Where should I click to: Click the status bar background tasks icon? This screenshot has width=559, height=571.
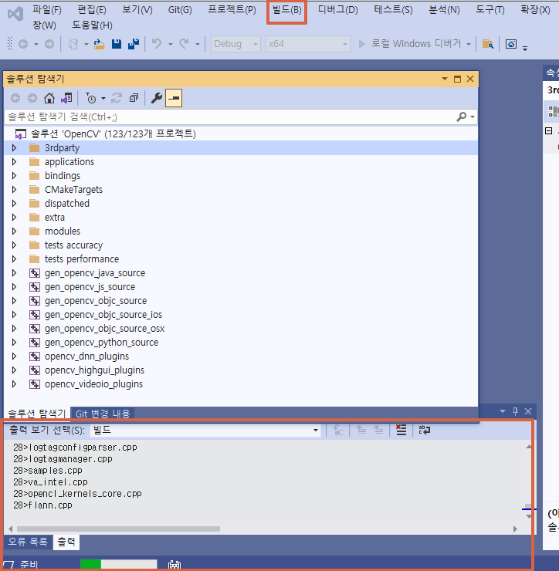(174, 565)
